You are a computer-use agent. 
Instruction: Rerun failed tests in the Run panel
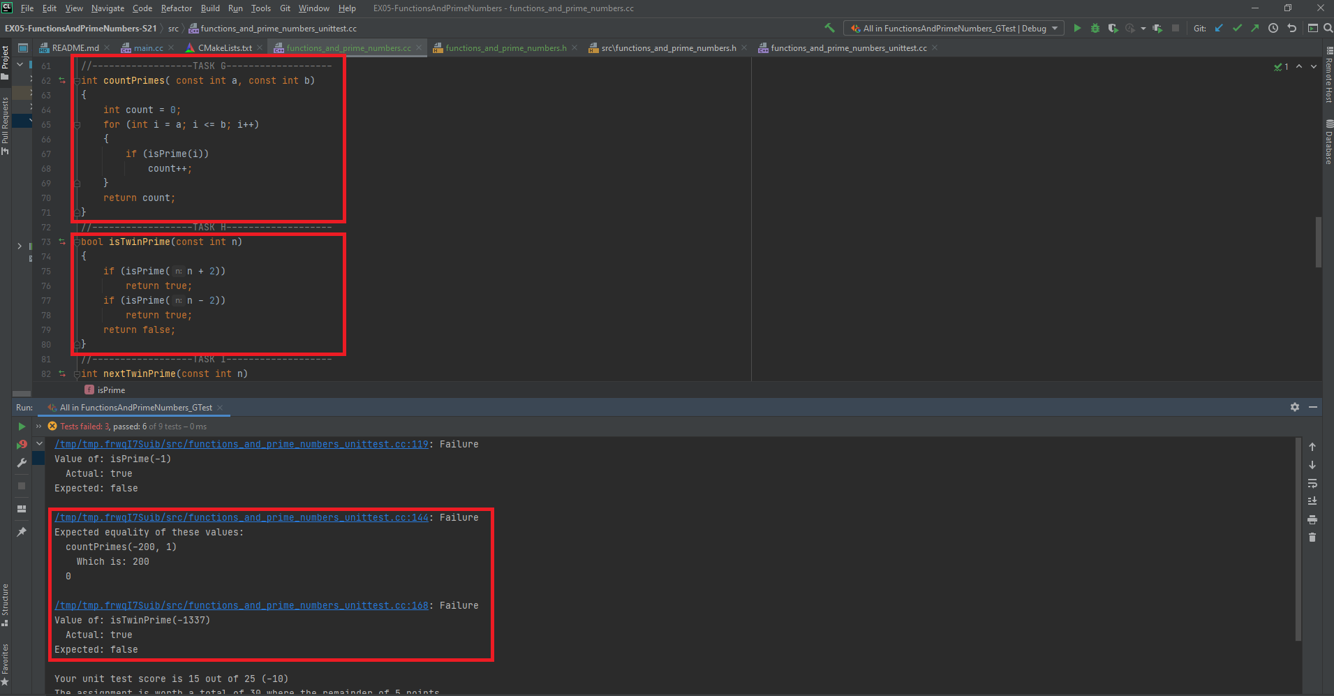point(22,444)
